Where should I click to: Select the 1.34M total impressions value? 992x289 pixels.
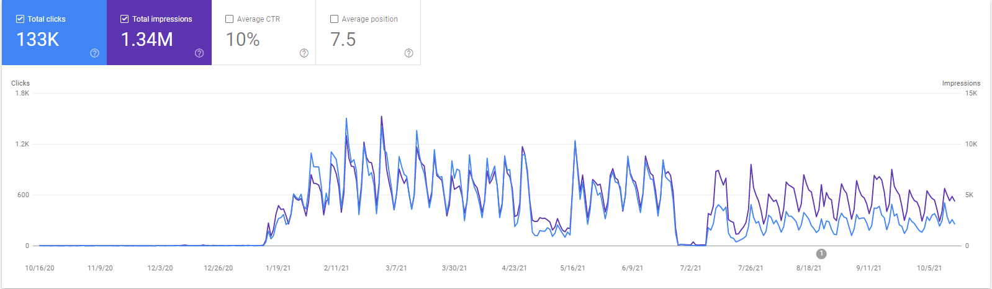click(147, 40)
